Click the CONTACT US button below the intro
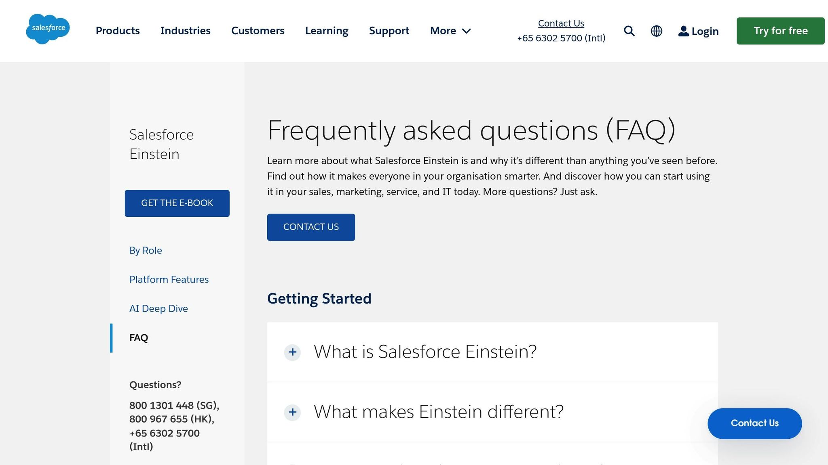828x465 pixels. point(311,227)
